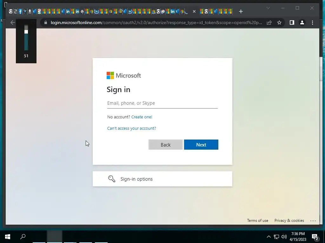Maximize the Chrome window
The width and height of the screenshot is (325, 243).
coord(297,8)
